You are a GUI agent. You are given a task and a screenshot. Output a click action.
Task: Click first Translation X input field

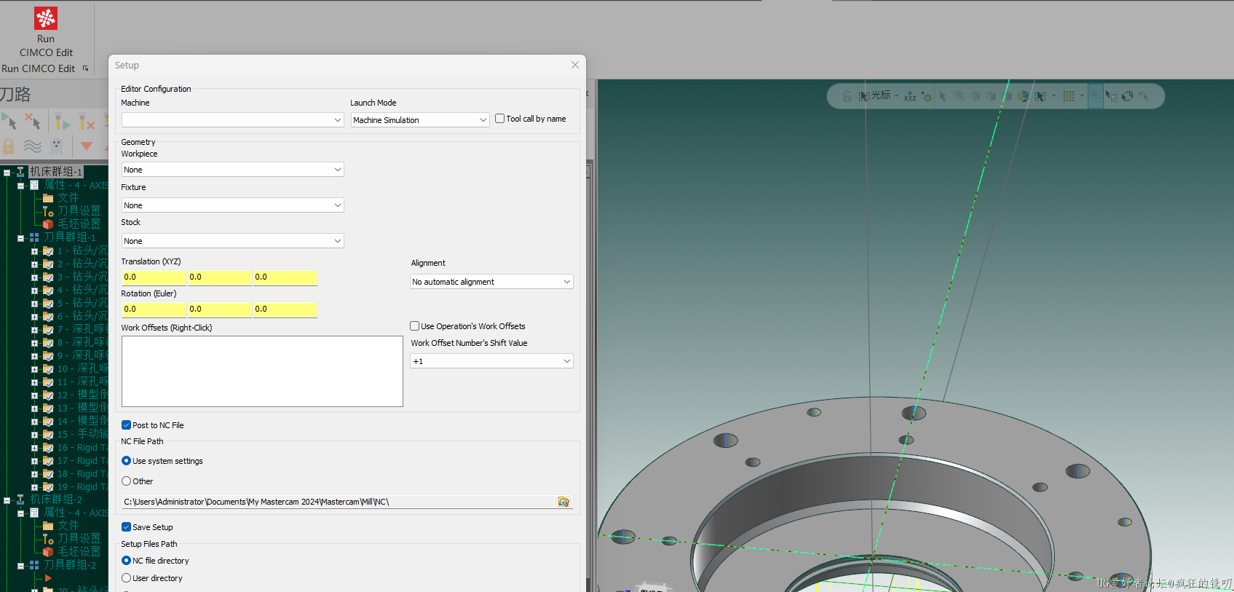pyautogui.click(x=154, y=277)
